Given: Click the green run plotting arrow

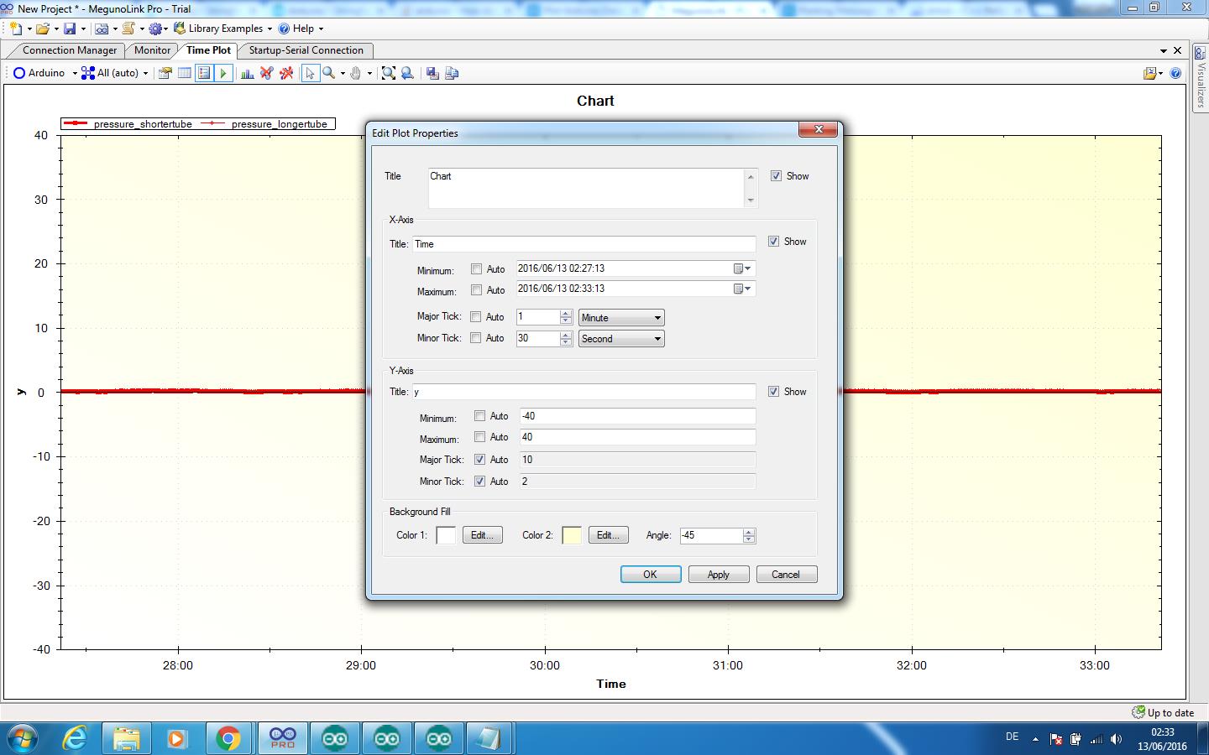Looking at the screenshot, I should click(223, 73).
